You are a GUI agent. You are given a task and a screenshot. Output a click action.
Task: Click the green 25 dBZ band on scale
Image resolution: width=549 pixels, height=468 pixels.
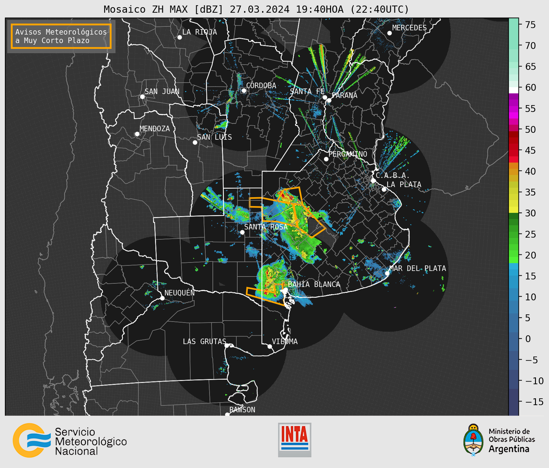(x=514, y=235)
